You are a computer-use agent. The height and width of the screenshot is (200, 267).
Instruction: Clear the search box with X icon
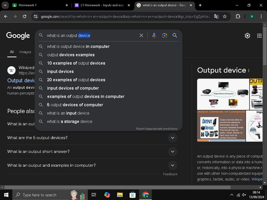141,36
